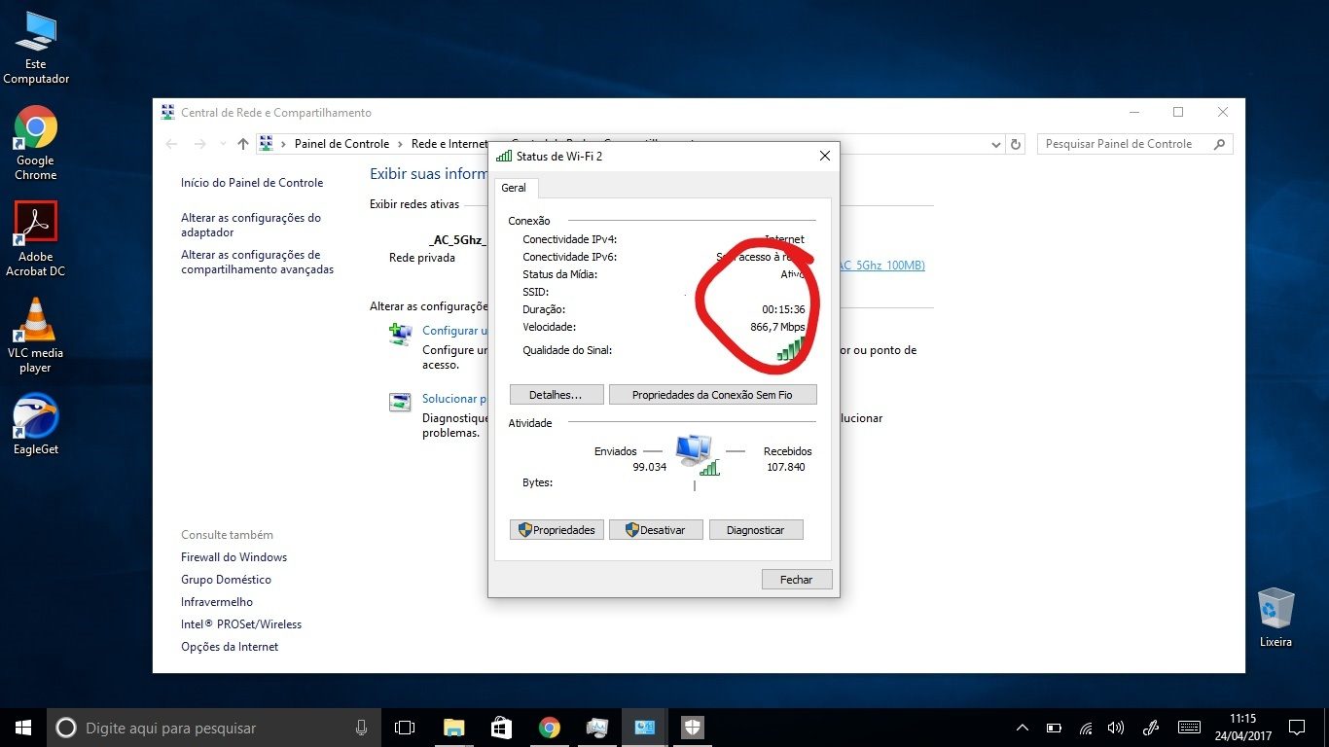
Task: Open Windows Store from the taskbar
Action: pos(501,728)
